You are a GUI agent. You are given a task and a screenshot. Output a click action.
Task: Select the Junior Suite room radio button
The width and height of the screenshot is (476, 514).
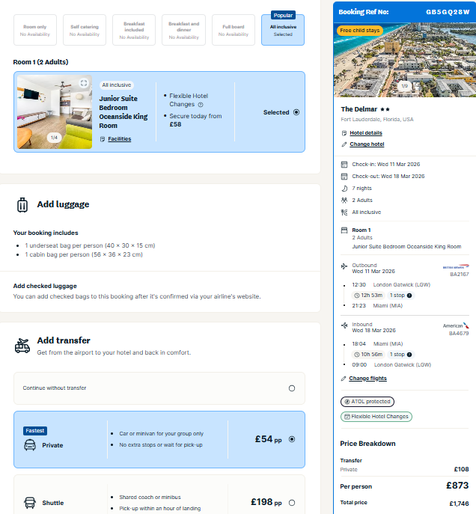296,112
